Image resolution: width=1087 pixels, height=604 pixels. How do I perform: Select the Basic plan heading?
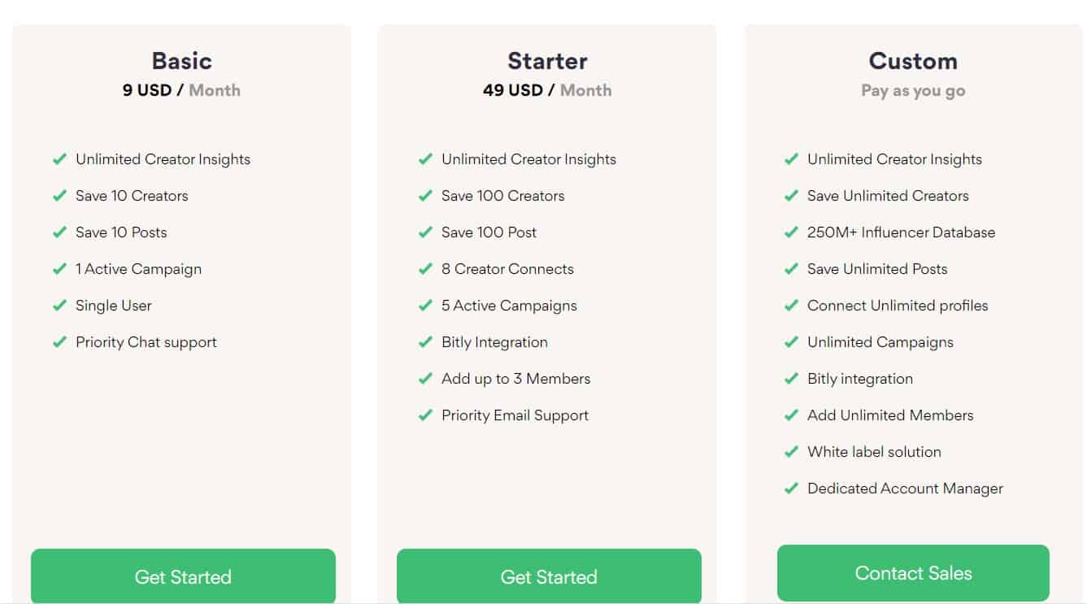[182, 61]
